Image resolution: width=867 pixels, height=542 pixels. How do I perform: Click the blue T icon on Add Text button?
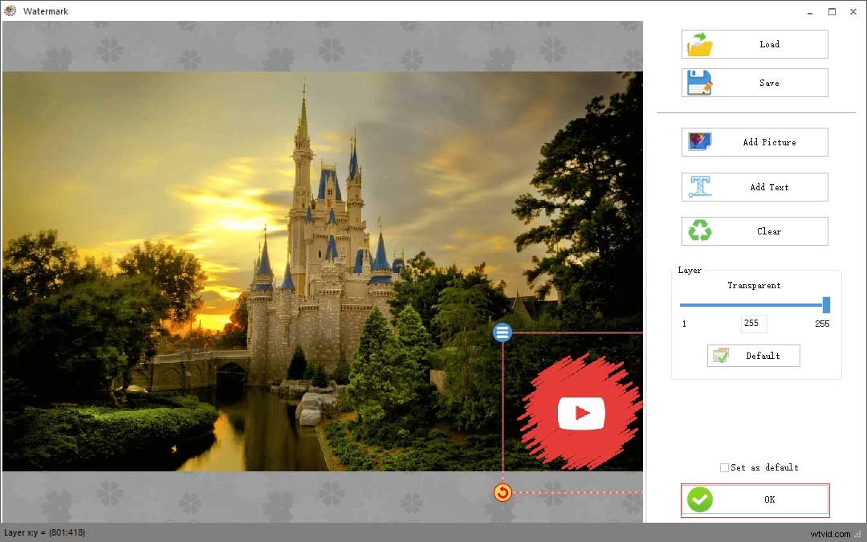tap(699, 186)
